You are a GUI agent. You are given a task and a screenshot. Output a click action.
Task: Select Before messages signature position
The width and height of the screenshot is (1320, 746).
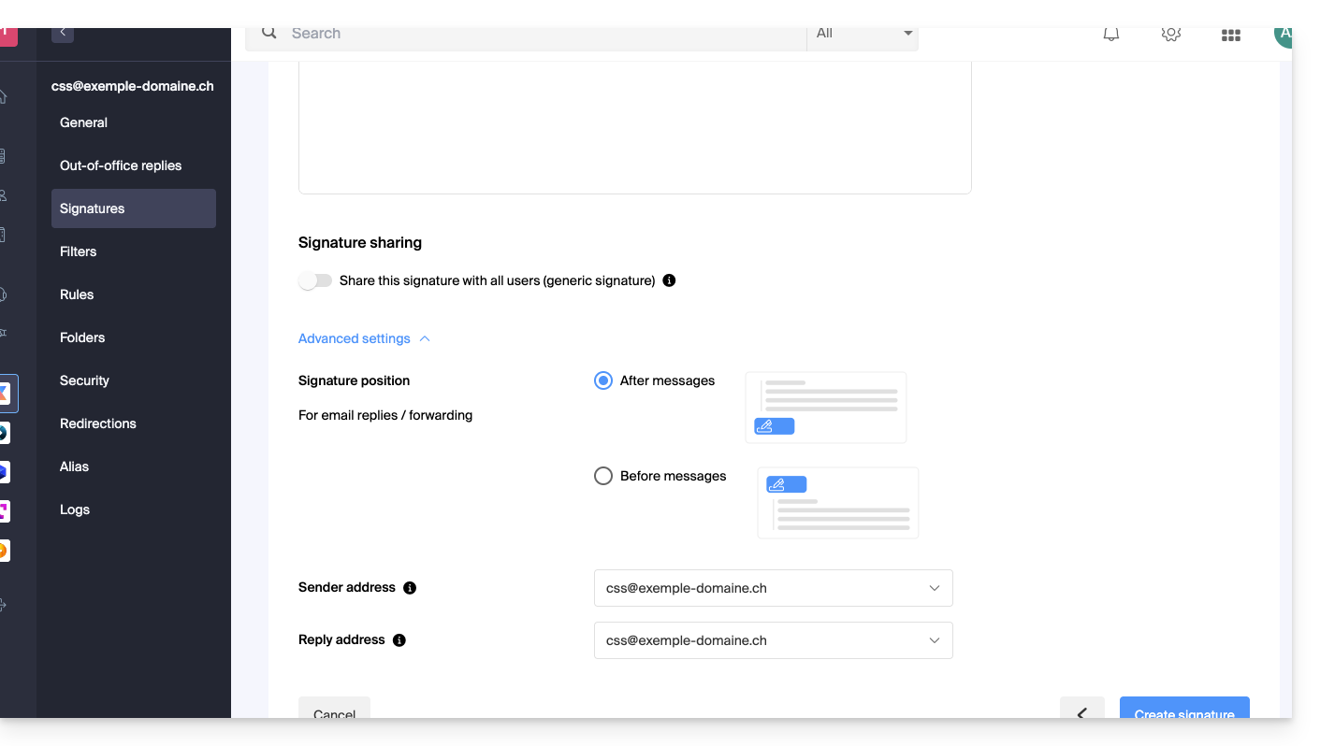click(603, 476)
